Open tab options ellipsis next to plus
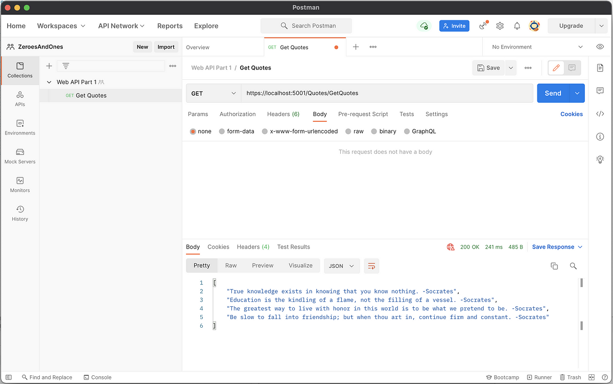This screenshot has width=613, height=384. click(x=373, y=47)
